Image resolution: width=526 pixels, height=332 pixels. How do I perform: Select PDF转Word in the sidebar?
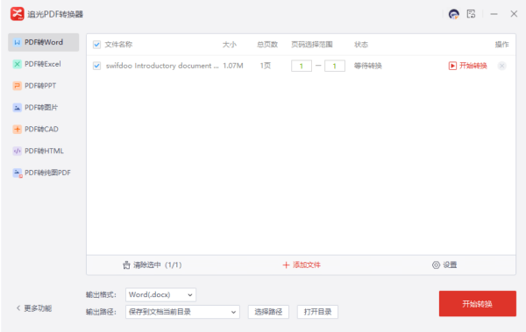pyautogui.click(x=43, y=42)
